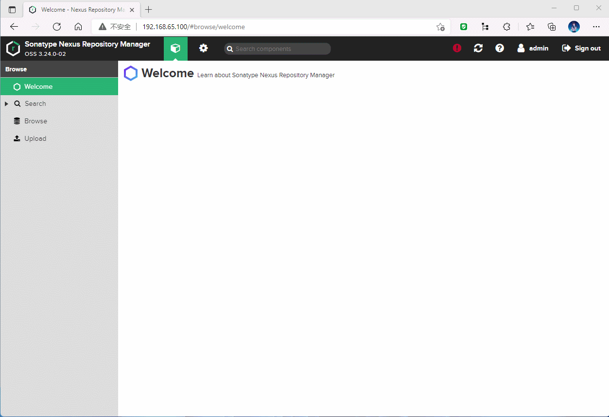Open the Help question mark icon
This screenshot has width=609, height=417.
point(500,48)
